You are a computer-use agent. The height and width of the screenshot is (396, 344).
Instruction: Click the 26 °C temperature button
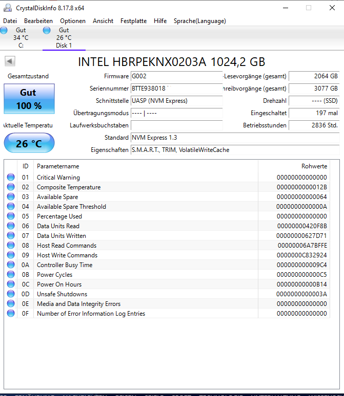click(x=29, y=143)
